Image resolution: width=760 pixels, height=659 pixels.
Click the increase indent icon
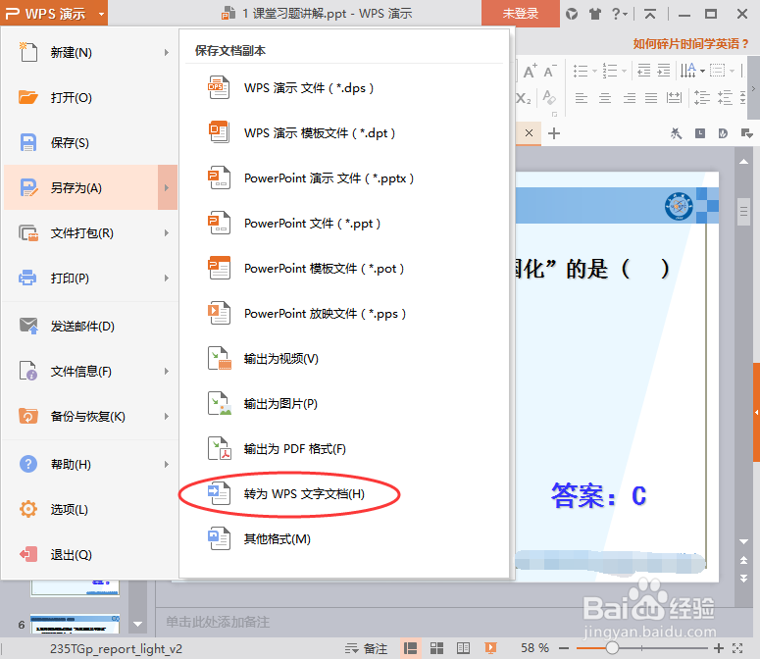664,71
